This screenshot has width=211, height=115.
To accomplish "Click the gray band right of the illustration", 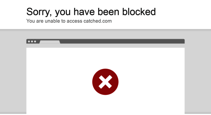I will click(198, 72).
